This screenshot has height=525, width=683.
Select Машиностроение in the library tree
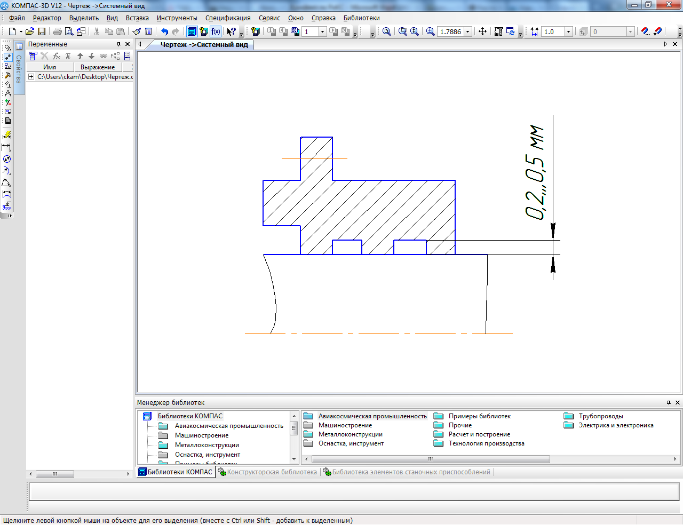pyautogui.click(x=202, y=435)
